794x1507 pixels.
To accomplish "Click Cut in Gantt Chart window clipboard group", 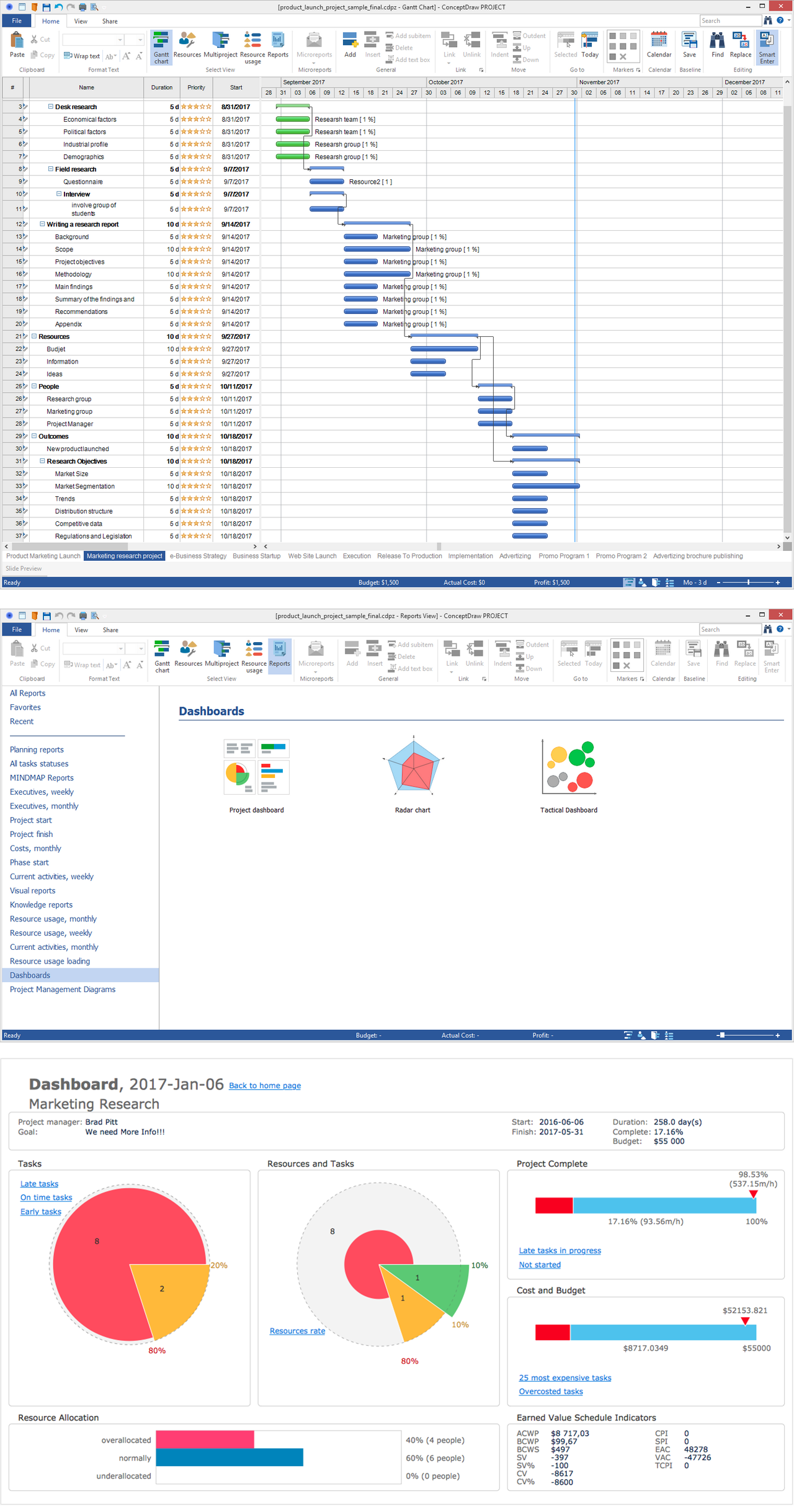I will 40,40.
